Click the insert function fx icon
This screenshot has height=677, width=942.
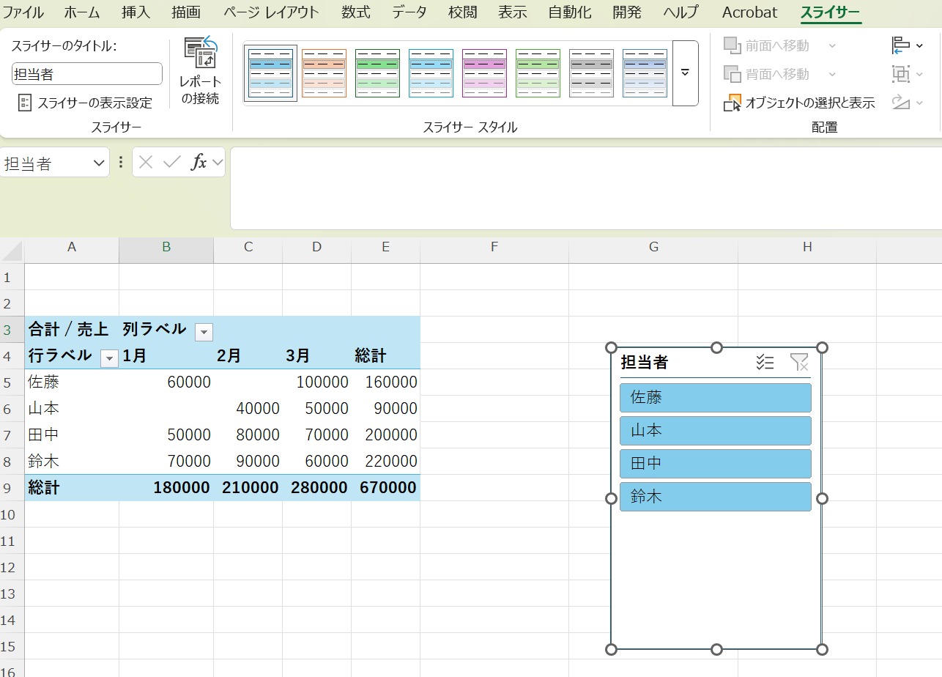[199, 163]
